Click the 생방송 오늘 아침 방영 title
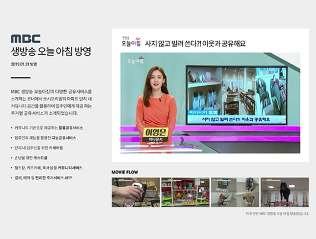The width and height of the screenshot is (316, 239). click(51, 51)
